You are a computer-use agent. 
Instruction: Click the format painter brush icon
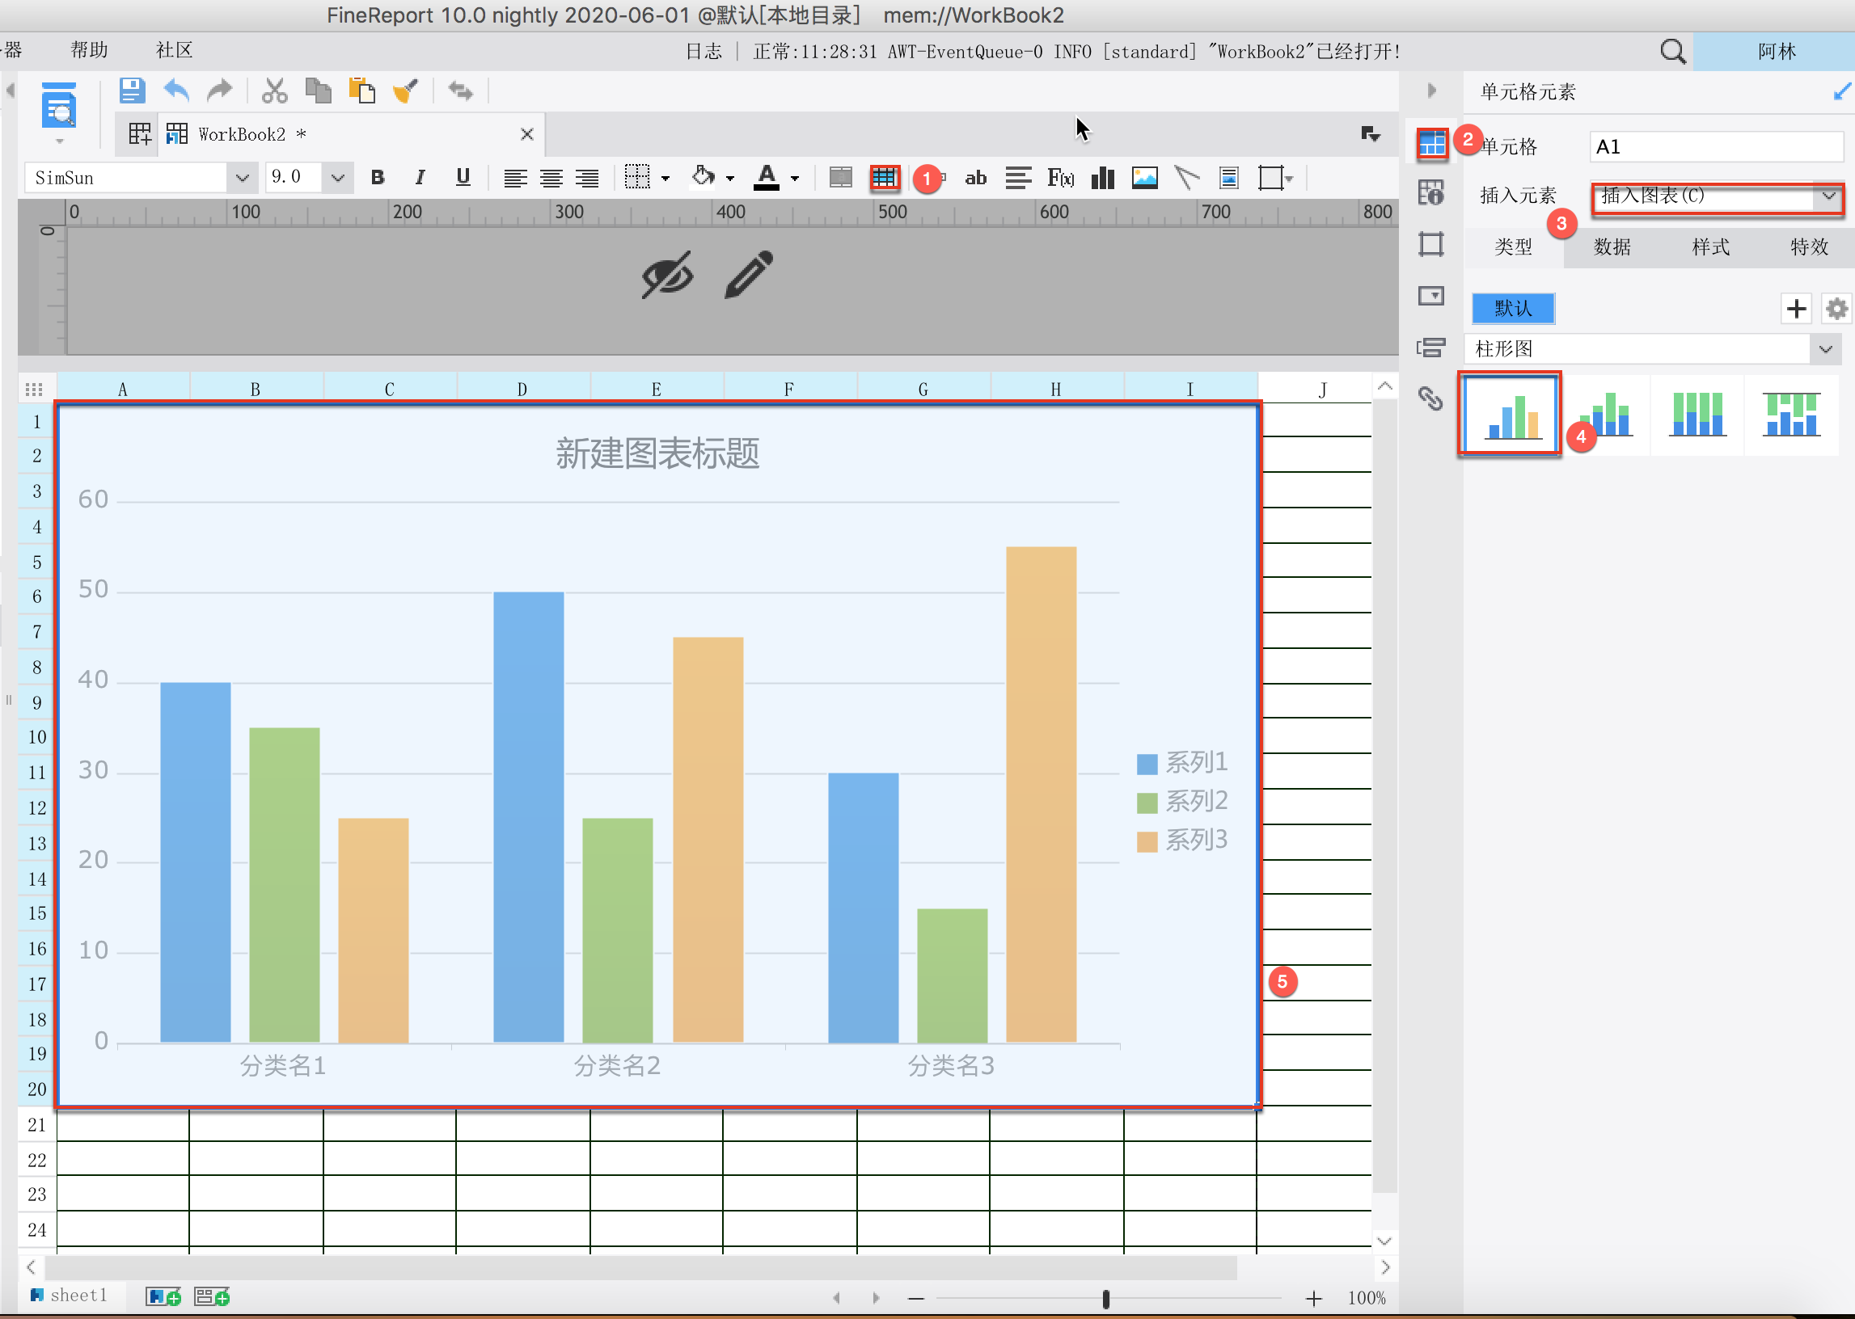coord(404,91)
